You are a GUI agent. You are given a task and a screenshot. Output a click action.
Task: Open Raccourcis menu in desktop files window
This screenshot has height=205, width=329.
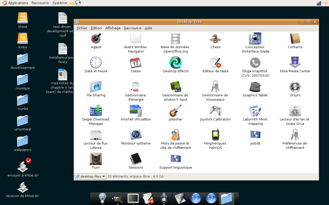tap(133, 28)
